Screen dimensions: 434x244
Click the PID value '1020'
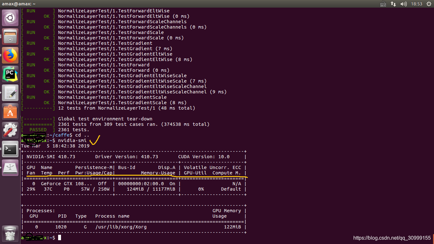[x=61, y=227]
